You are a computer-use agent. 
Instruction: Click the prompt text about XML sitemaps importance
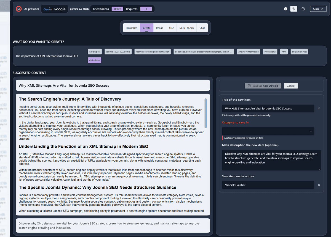point(47,56)
